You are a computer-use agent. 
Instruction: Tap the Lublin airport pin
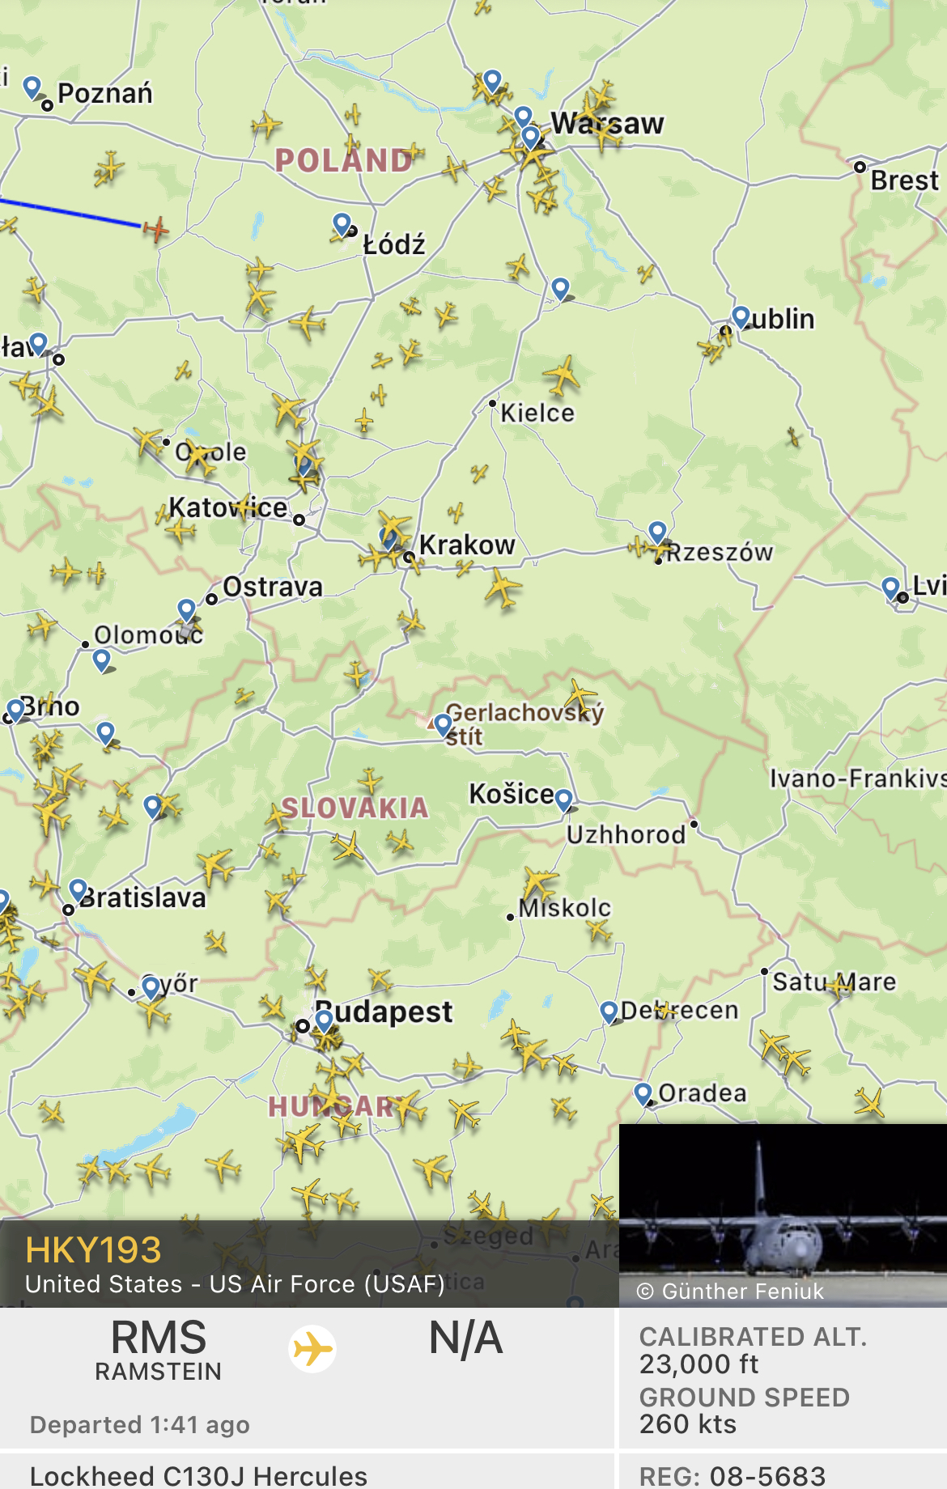click(740, 316)
